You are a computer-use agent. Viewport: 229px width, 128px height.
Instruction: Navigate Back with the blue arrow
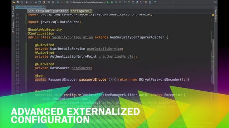tap(58, 2)
